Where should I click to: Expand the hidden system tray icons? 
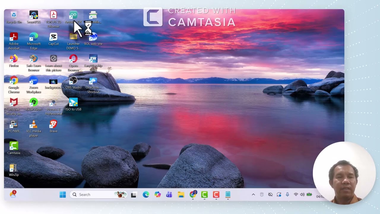pos(253,195)
